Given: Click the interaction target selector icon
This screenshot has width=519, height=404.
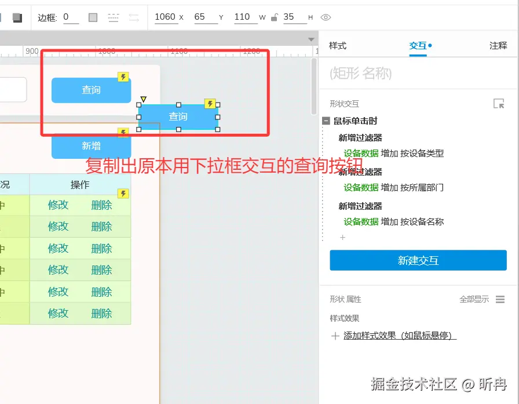Looking at the screenshot, I should tap(499, 104).
